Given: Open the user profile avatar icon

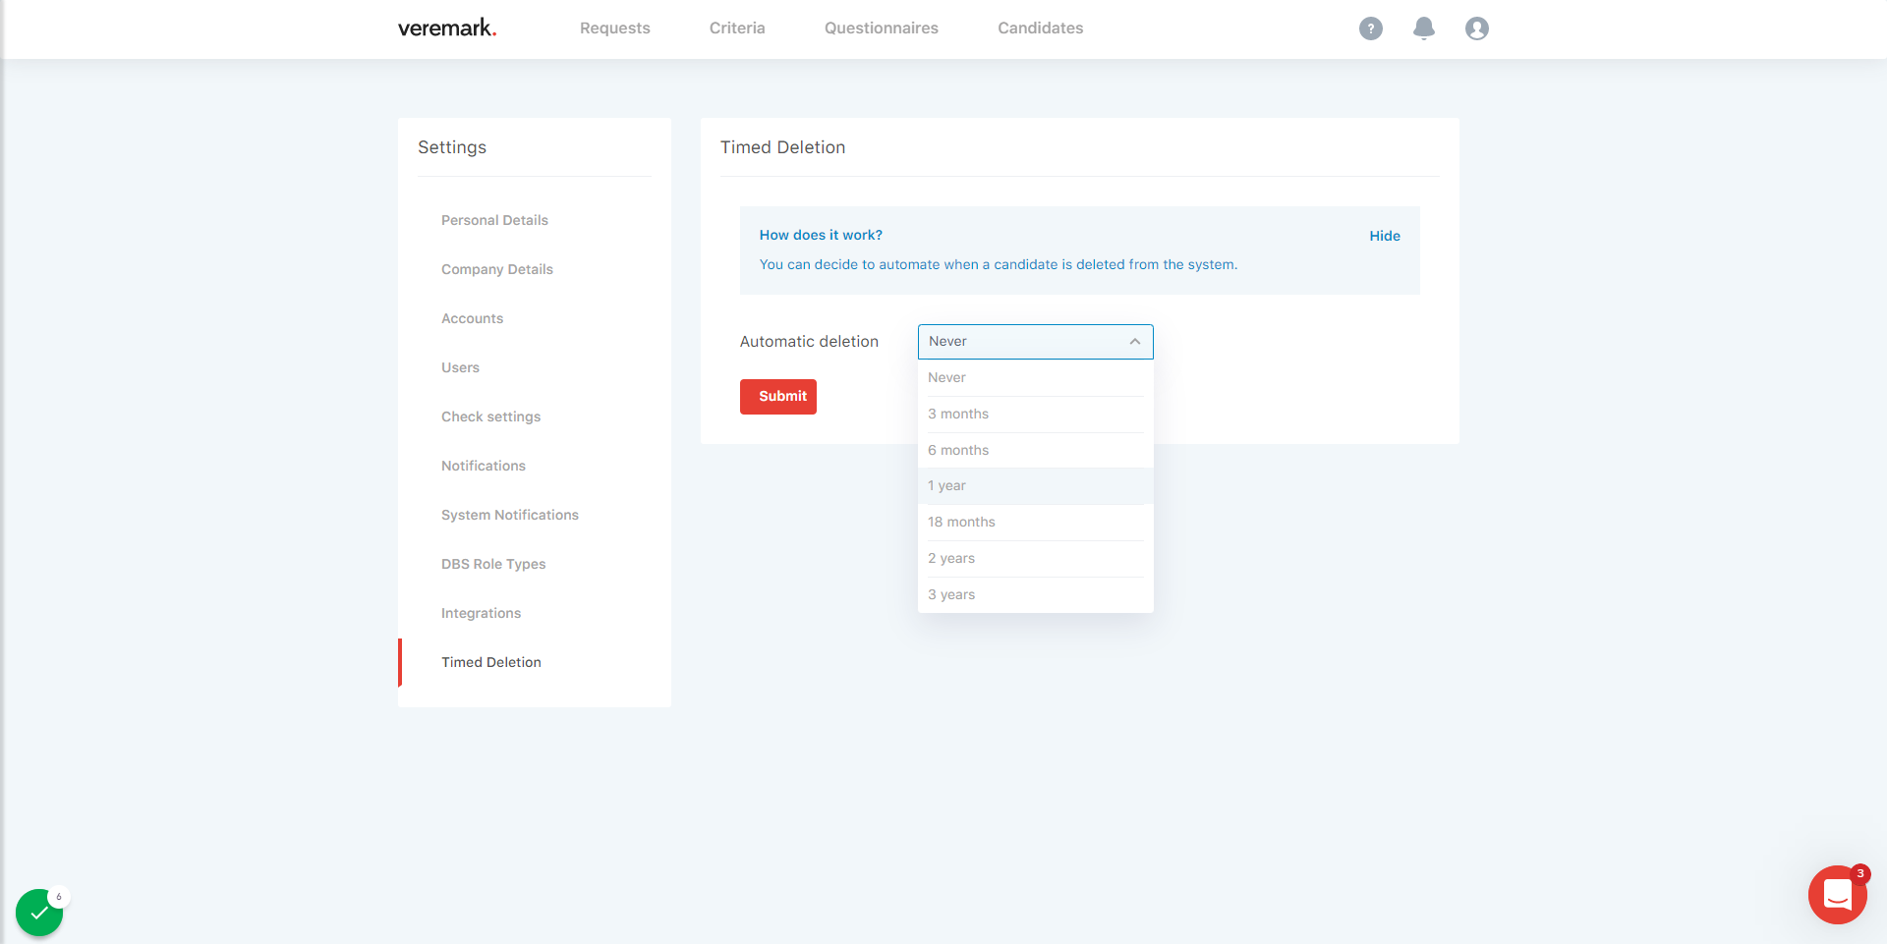Looking at the screenshot, I should point(1476,28).
